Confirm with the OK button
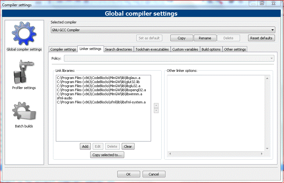This screenshot has width=284, height=183. click(x=129, y=174)
